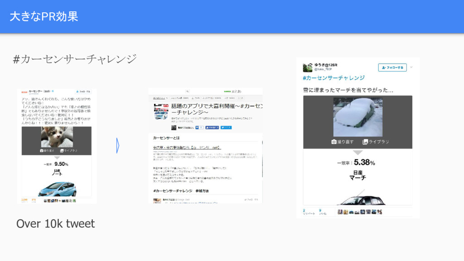This screenshot has width=464, height=261.
Task: Click the kitten photo
Action: [x=57, y=137]
